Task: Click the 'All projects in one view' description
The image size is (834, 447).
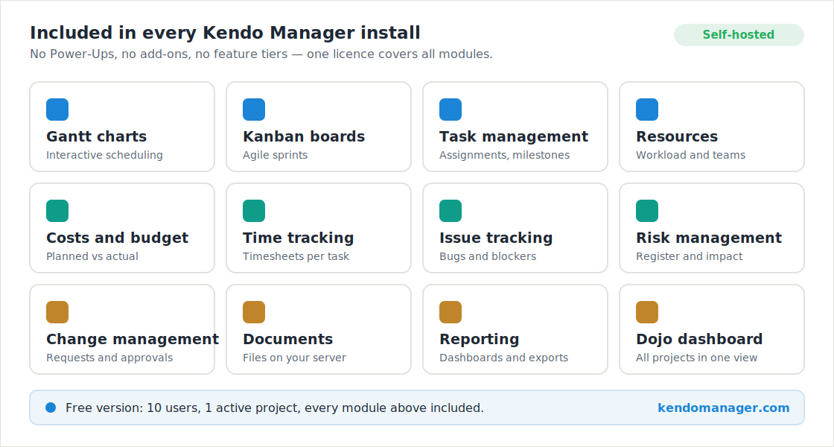Action: 697,358
